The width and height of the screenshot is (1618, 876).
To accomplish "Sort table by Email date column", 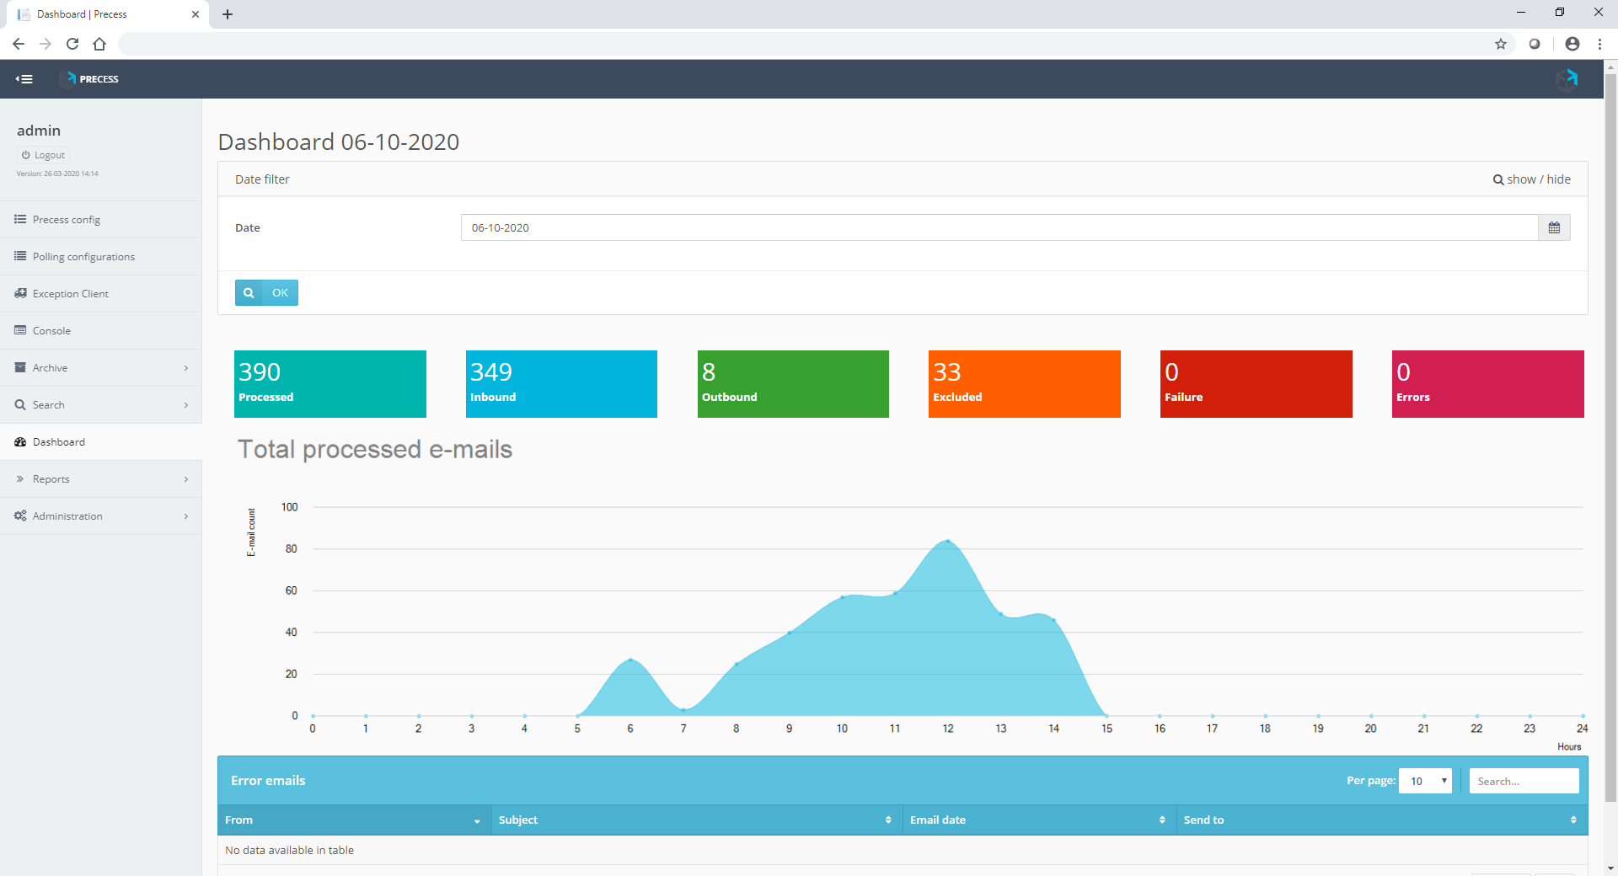I will click(1039, 820).
